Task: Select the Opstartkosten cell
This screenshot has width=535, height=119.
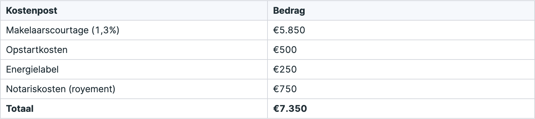Action: tap(134, 50)
